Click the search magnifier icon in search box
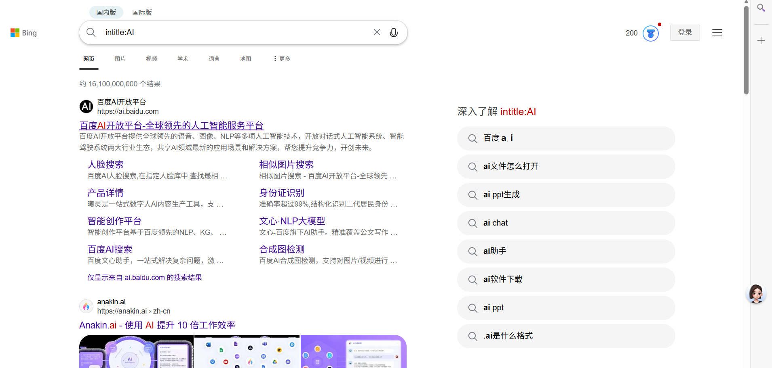This screenshot has height=368, width=772. click(91, 32)
